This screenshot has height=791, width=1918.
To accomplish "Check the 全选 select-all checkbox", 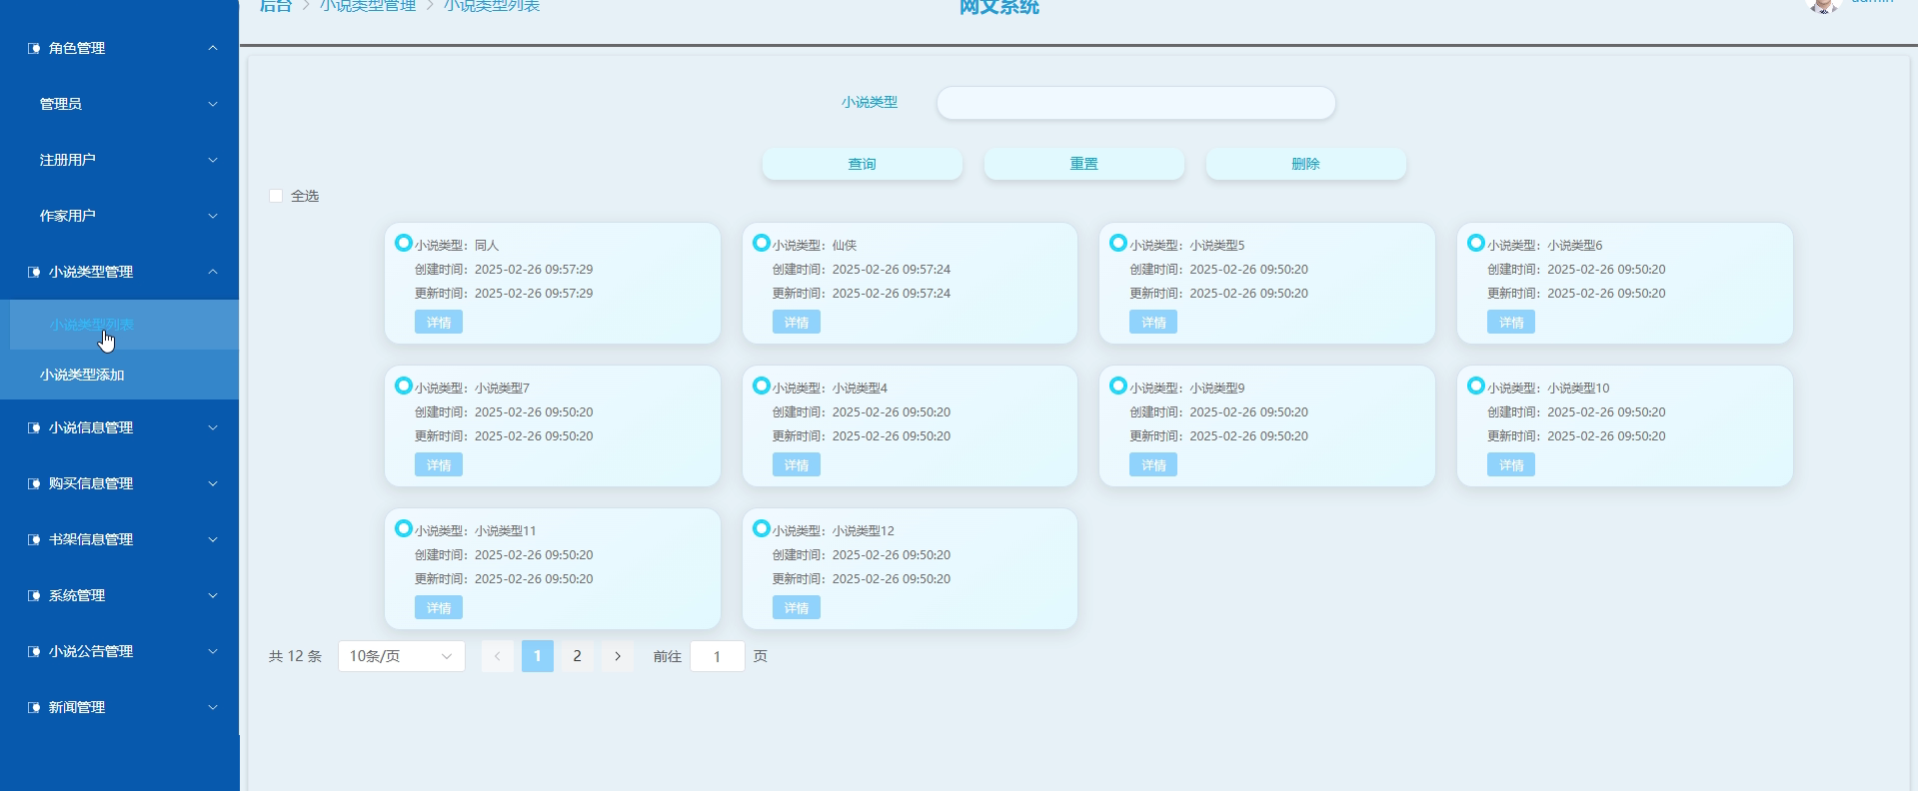I will point(276,196).
